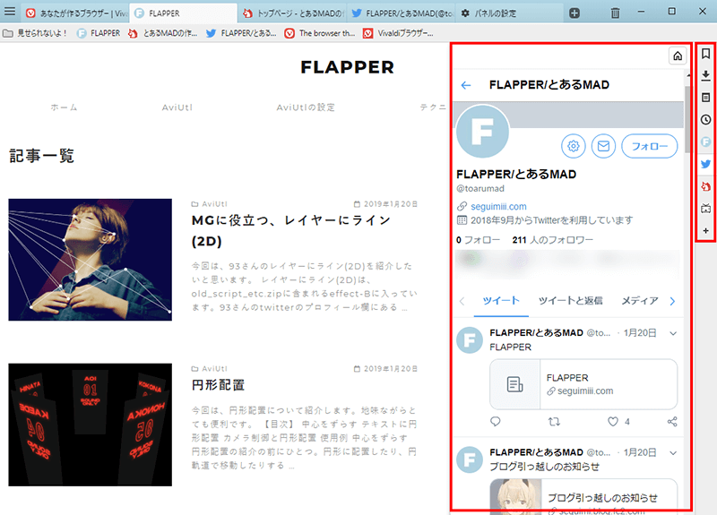Open a new tab with plus icon

[x=574, y=13]
